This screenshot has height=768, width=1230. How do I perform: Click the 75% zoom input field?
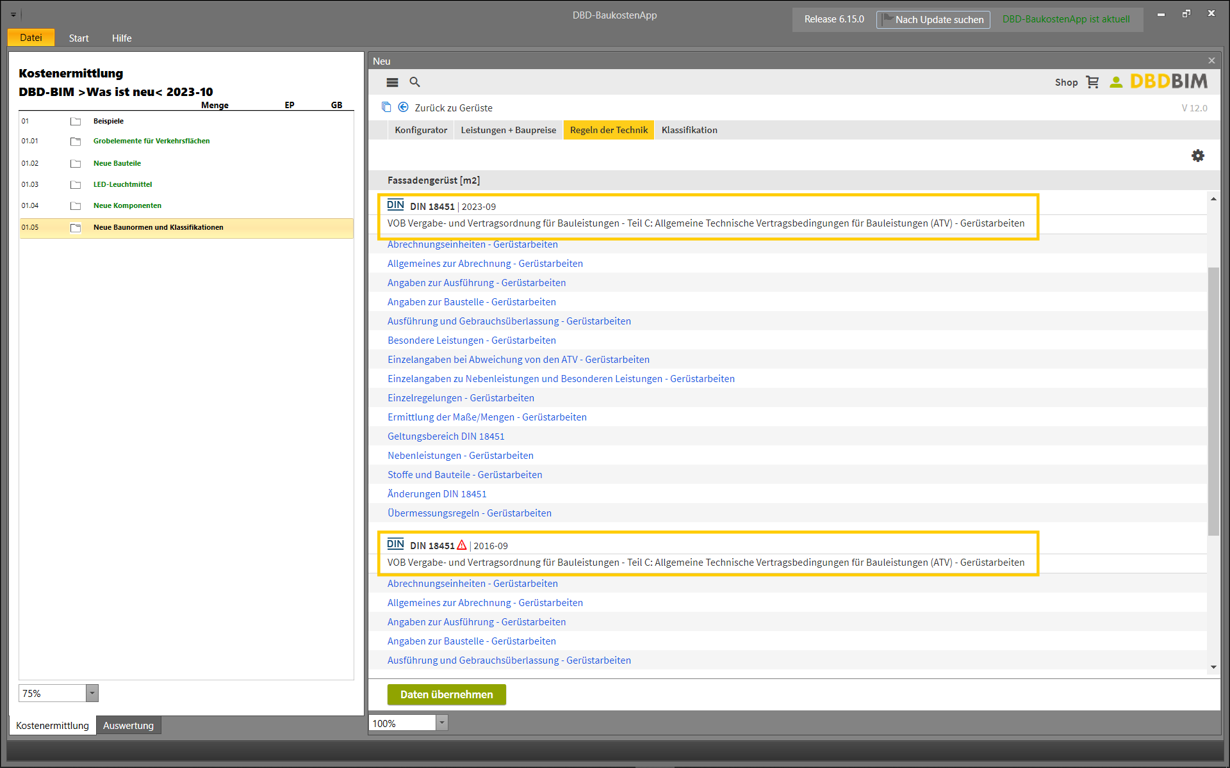53,693
